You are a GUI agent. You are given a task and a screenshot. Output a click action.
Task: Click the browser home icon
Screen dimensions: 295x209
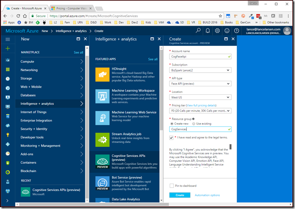click(25, 16)
